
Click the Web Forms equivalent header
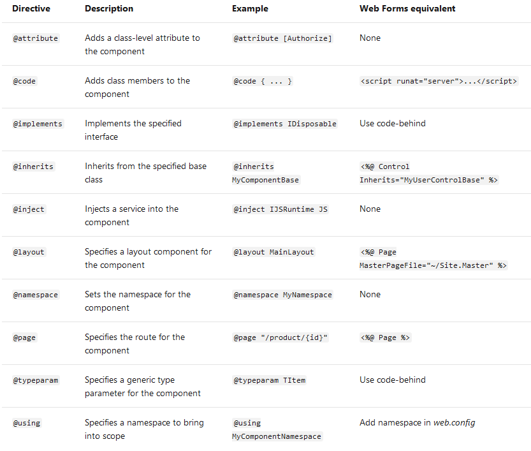tap(407, 9)
